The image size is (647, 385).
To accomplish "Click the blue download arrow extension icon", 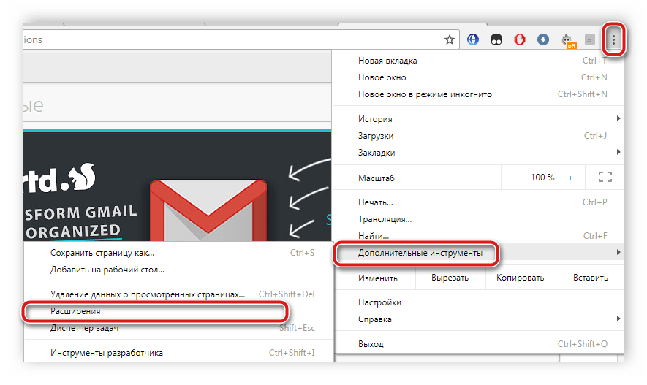I will click(x=543, y=39).
